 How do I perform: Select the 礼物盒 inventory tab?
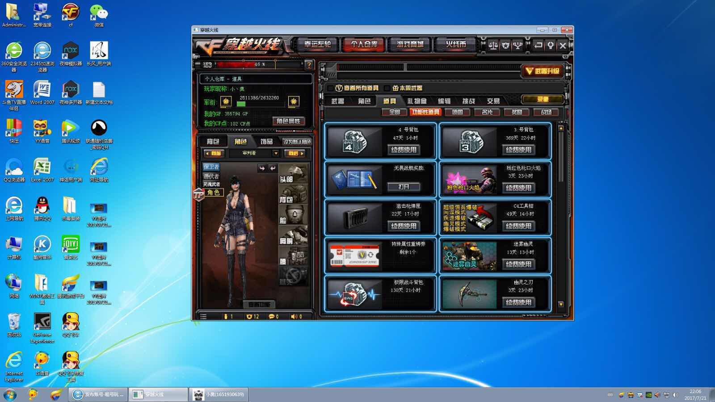click(417, 101)
